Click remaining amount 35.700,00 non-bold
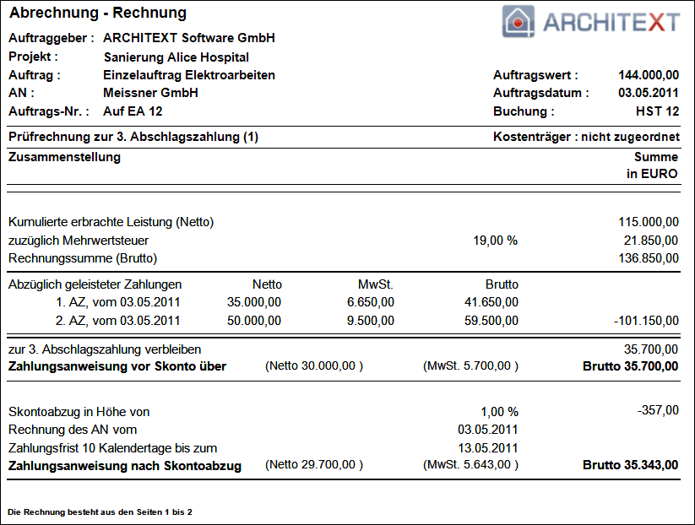 (x=651, y=349)
